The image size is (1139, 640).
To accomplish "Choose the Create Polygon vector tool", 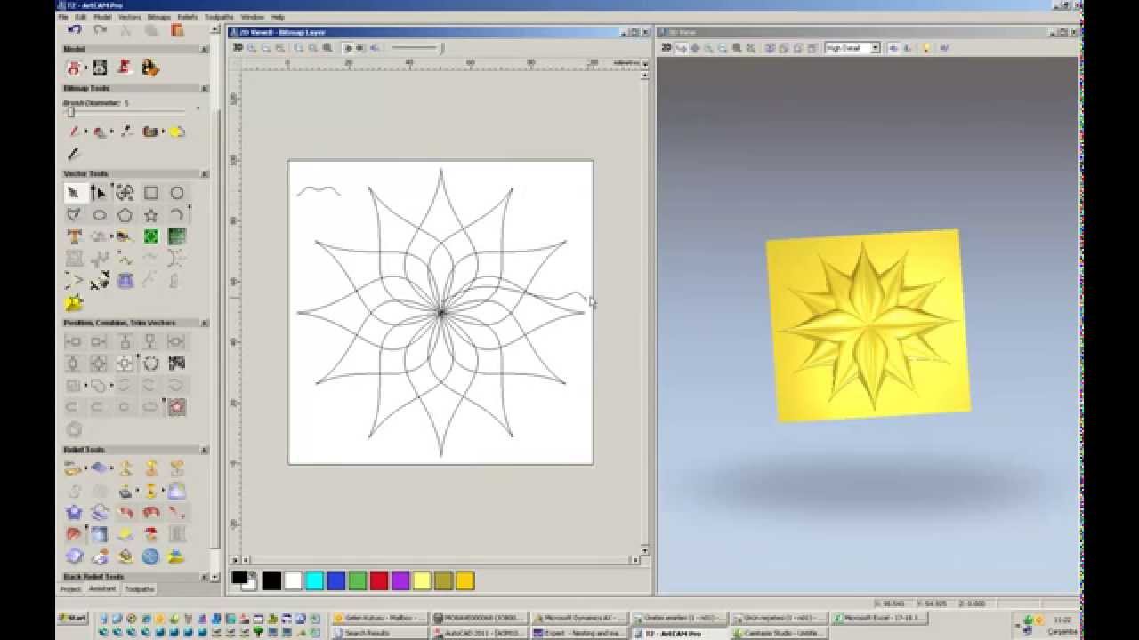I will (x=125, y=215).
